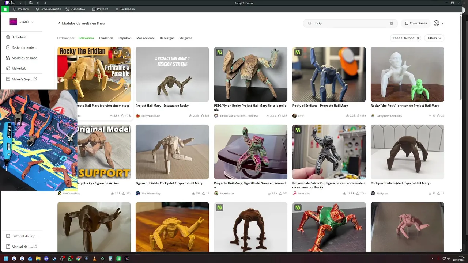Screen dimensions: 468x263
Task: Open the Dispositivo tab
Action: [x=75, y=9]
